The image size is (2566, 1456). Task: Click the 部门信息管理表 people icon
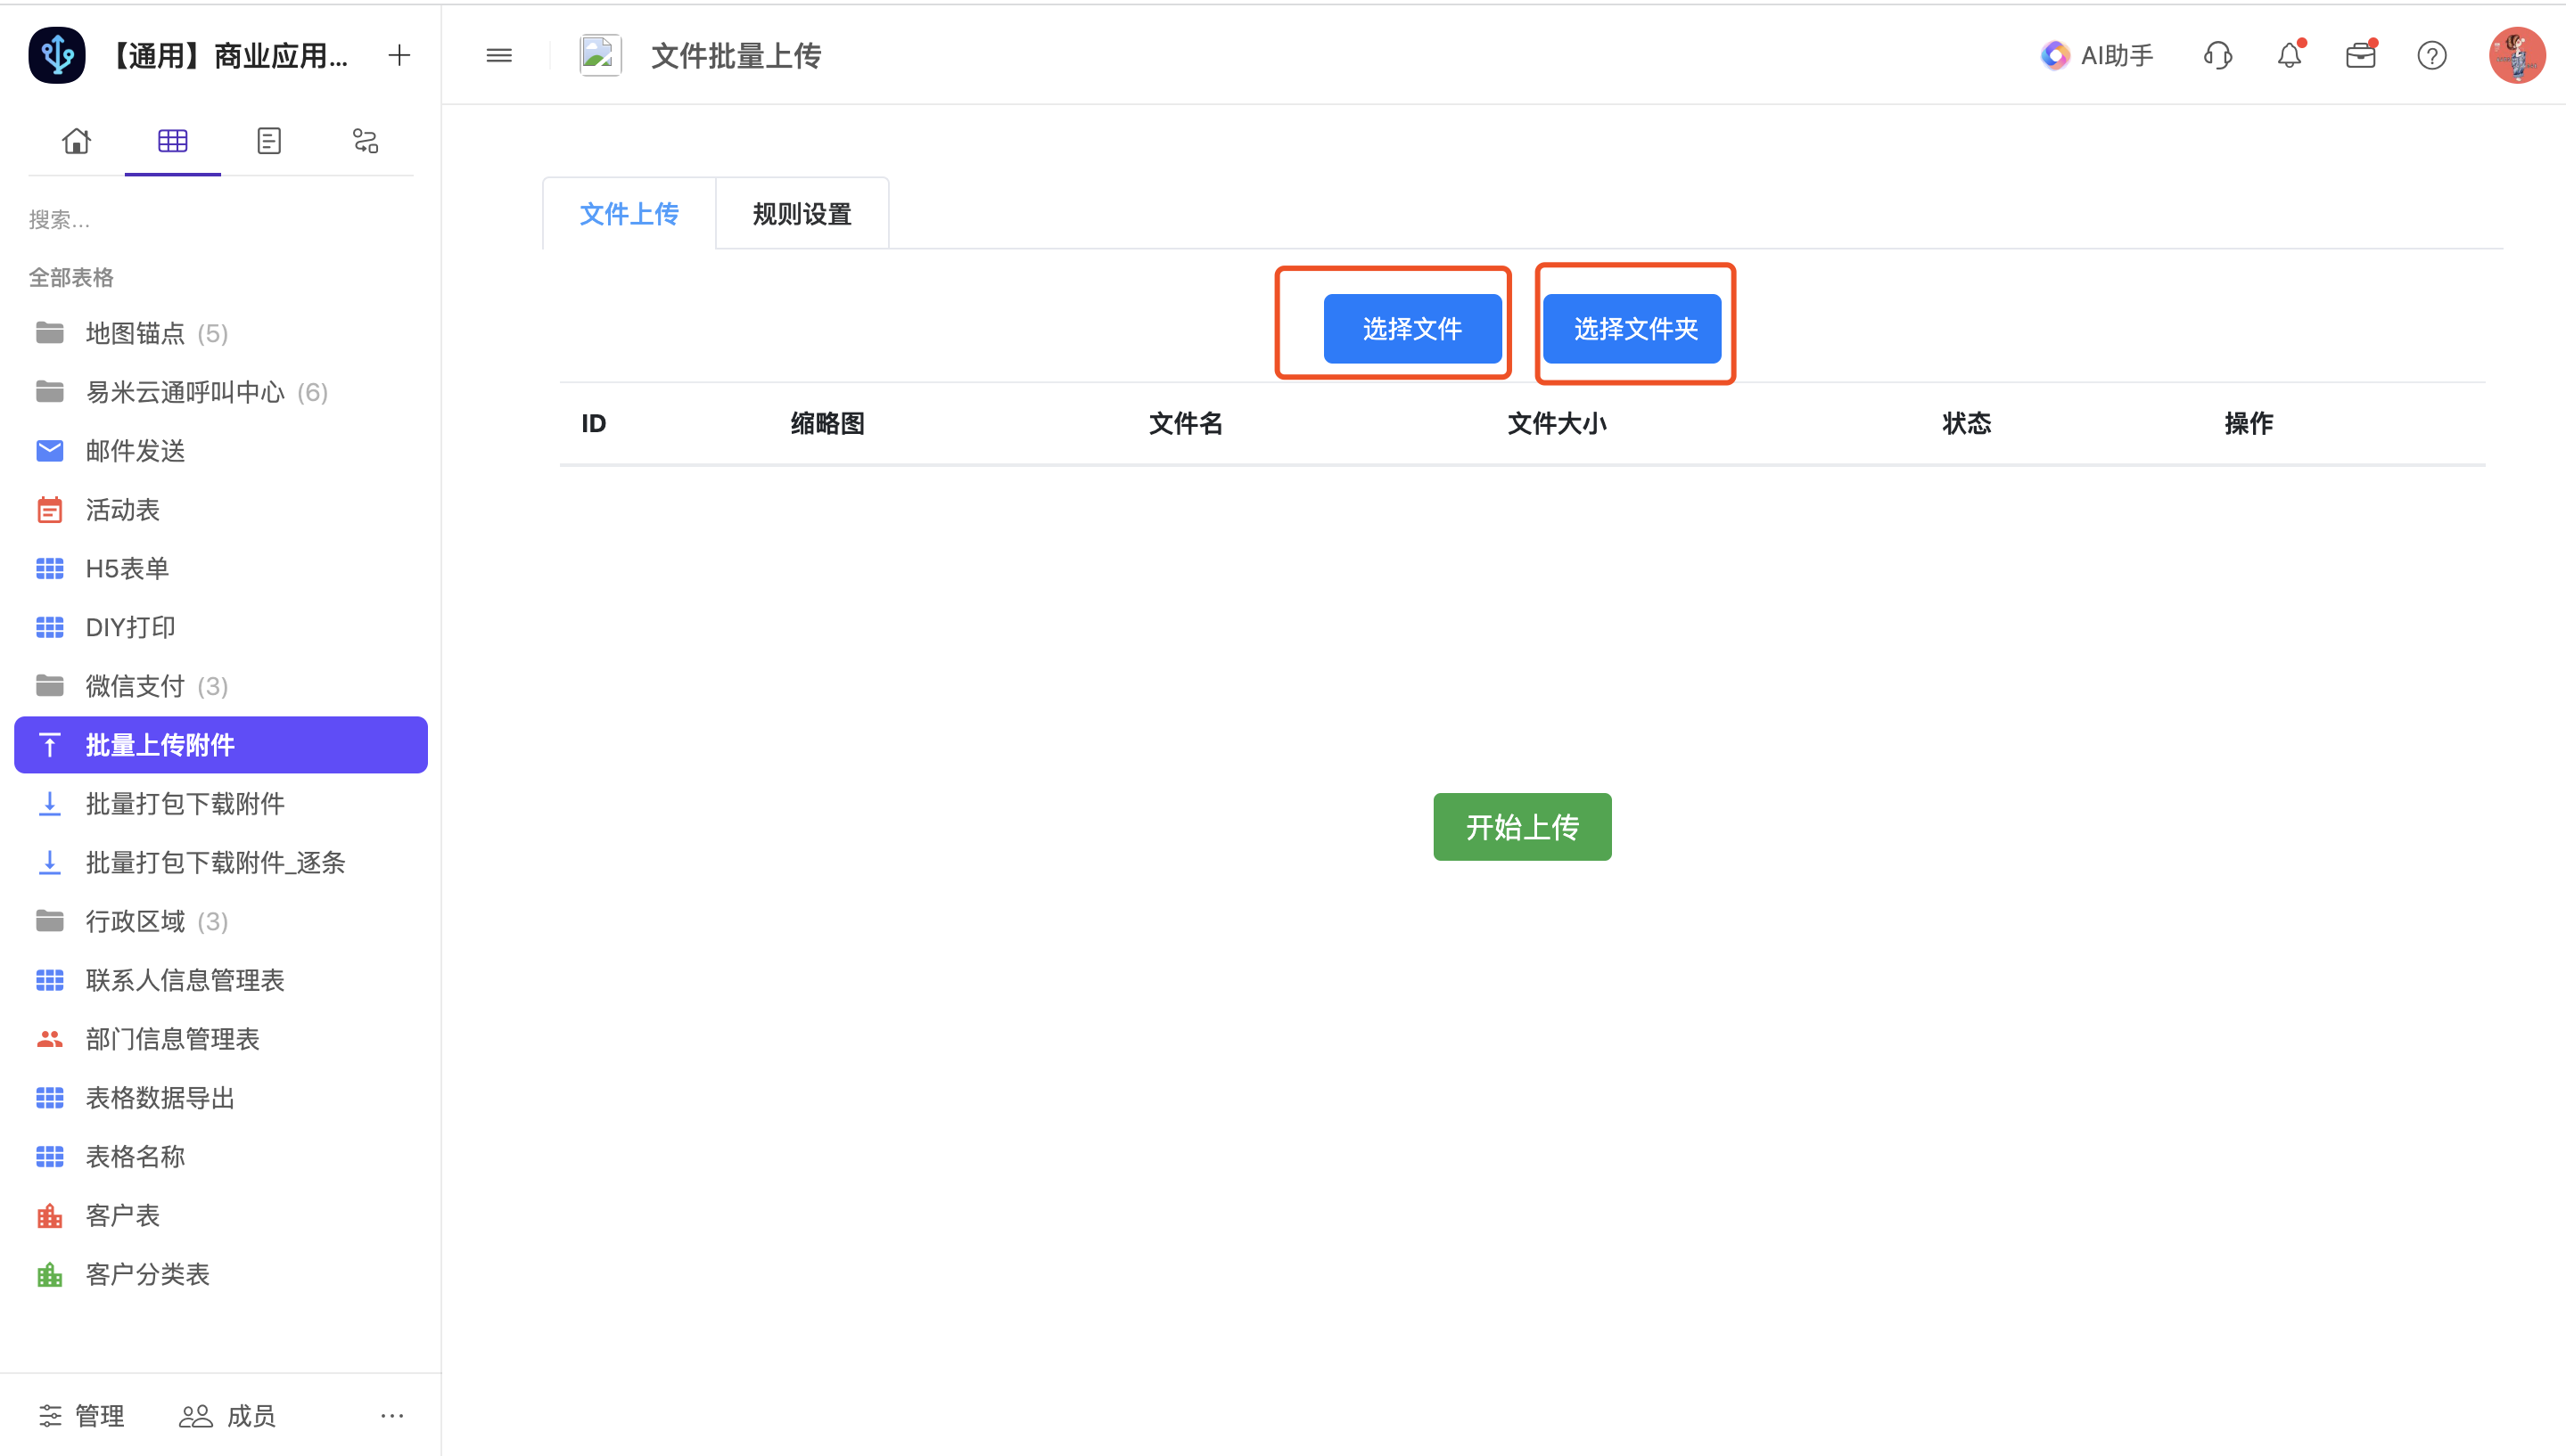tap(50, 1039)
